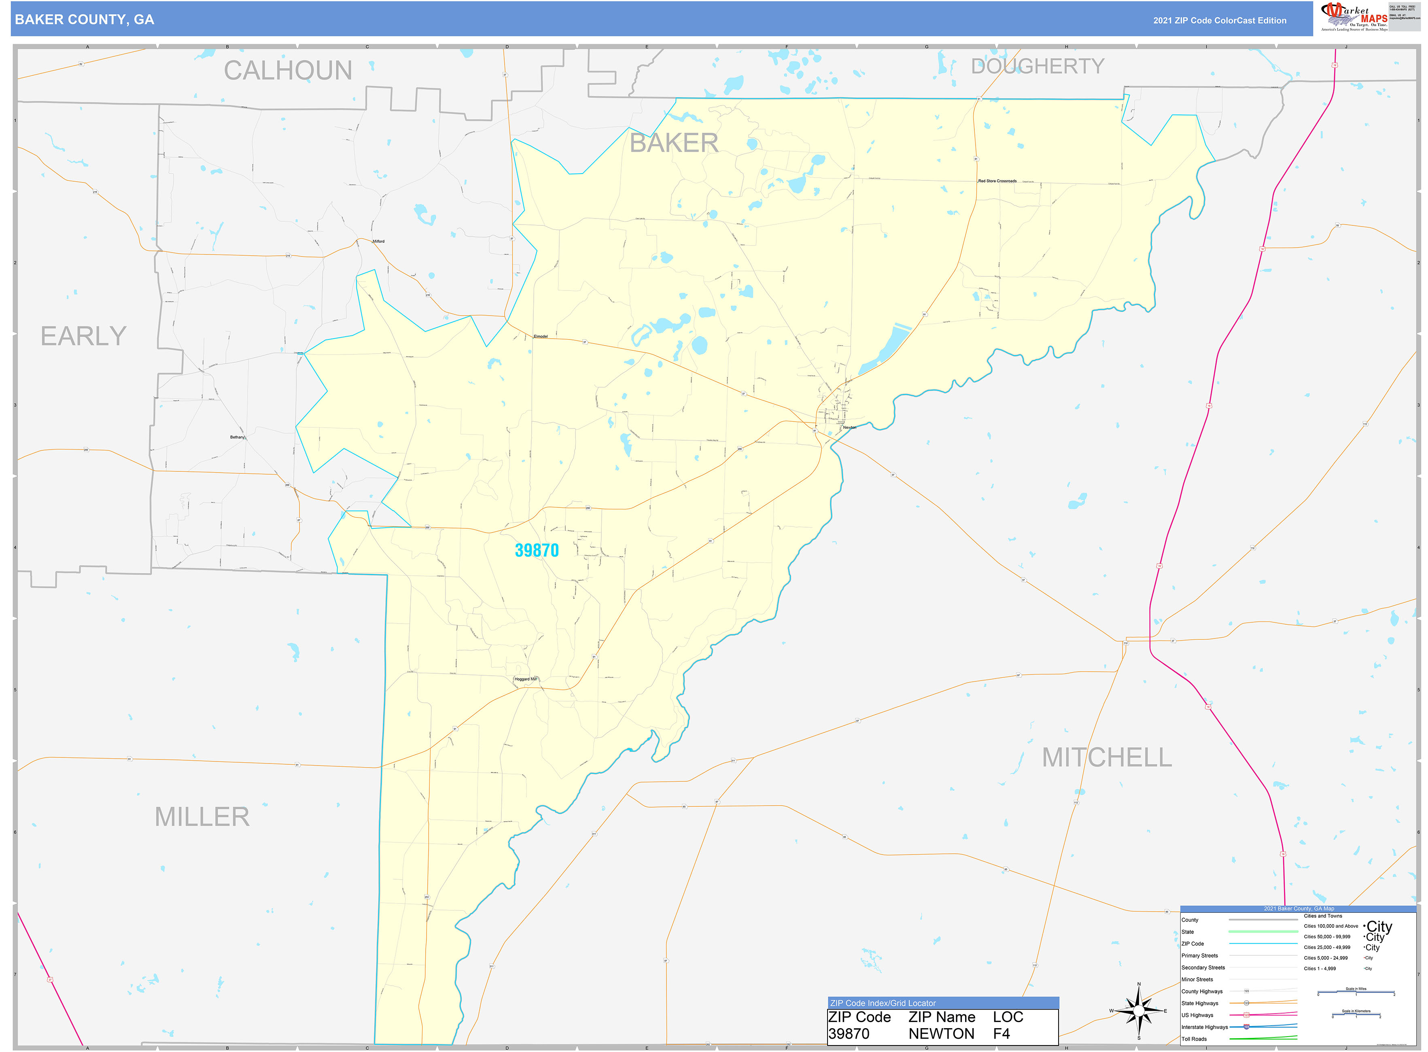This screenshot has width=1428, height=1052.
Task: Expand the 2021 Baker County, GA Map legend header
Action: pyautogui.click(x=1299, y=909)
